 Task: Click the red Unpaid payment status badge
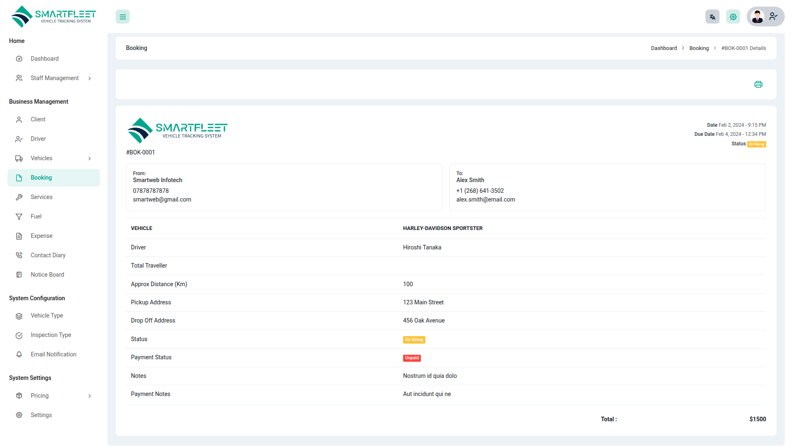tap(412, 358)
